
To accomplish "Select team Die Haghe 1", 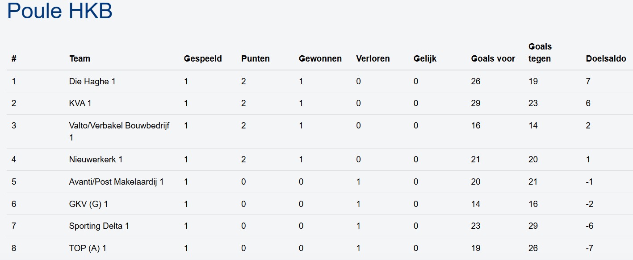I will click(92, 81).
